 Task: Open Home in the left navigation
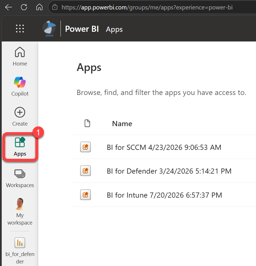(20, 57)
